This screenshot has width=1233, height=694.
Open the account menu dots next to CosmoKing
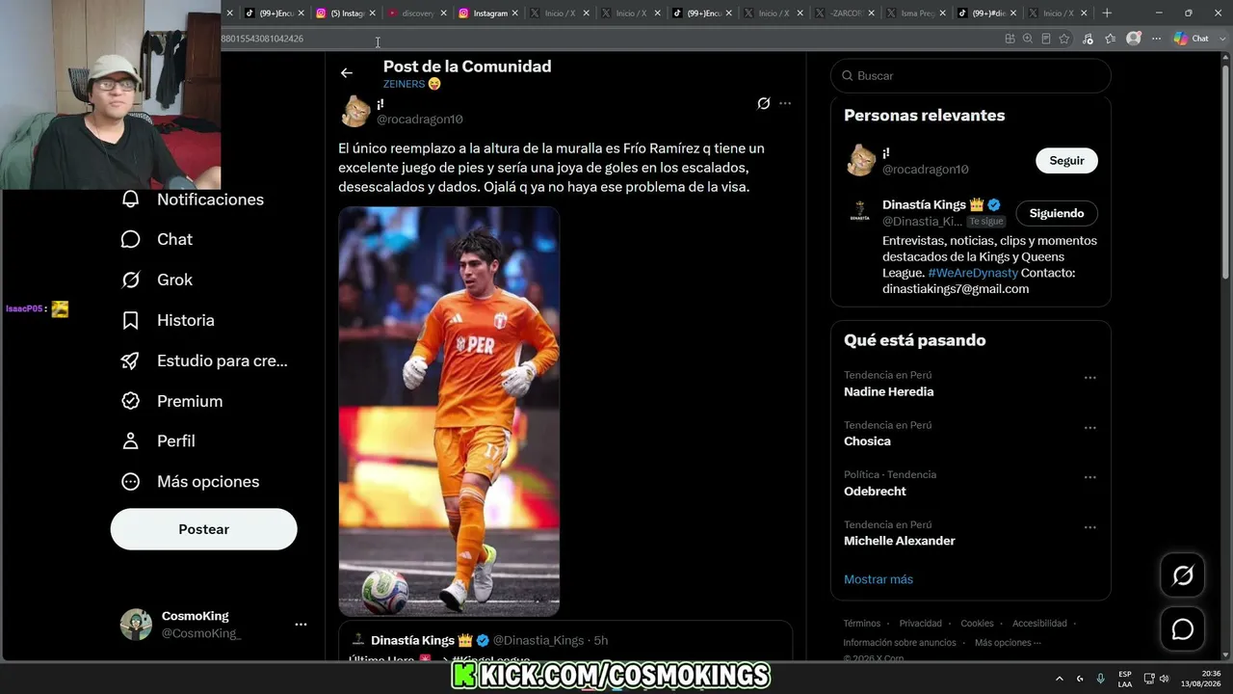[x=301, y=625]
